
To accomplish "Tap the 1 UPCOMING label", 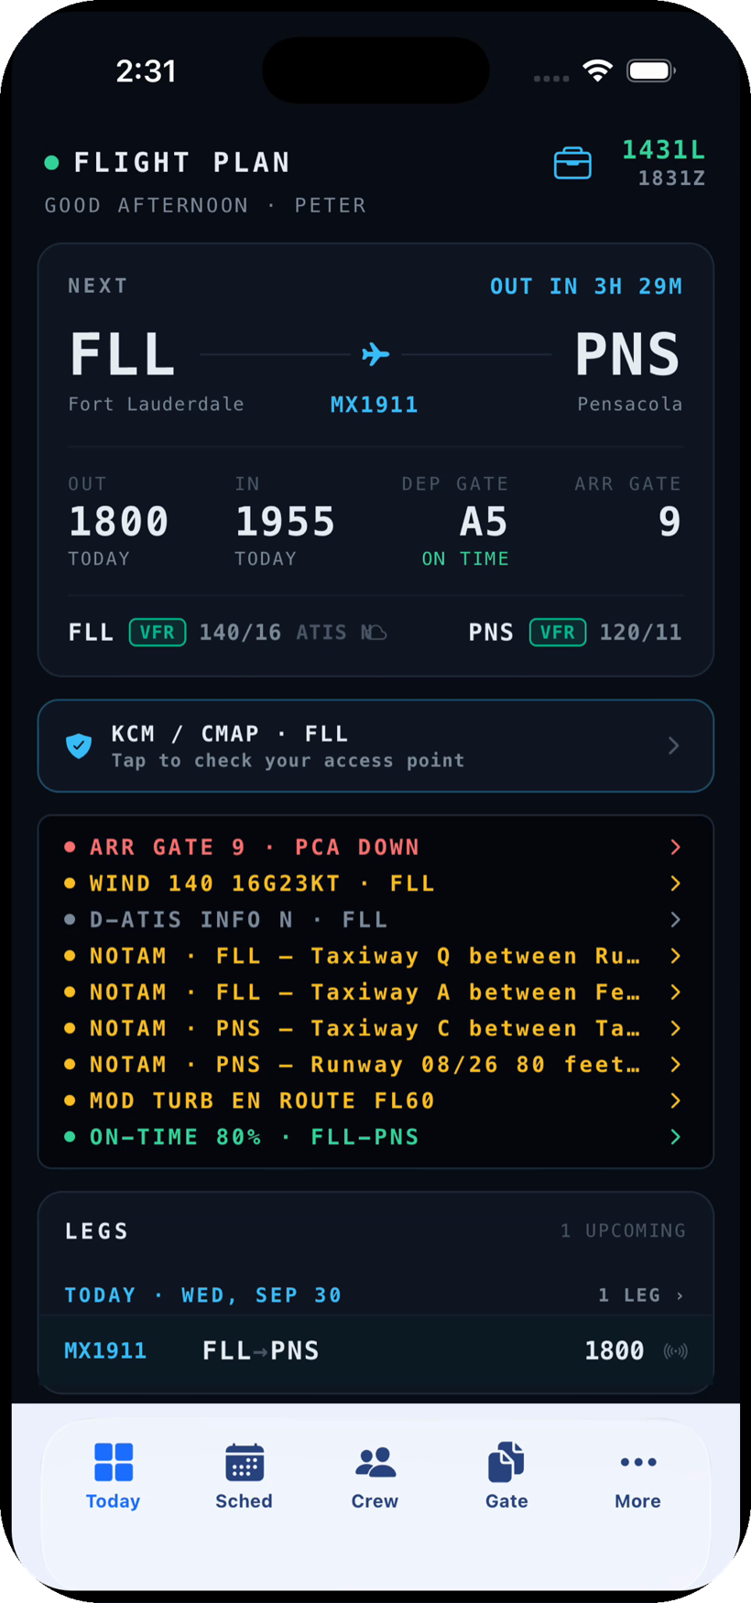I will point(624,1230).
